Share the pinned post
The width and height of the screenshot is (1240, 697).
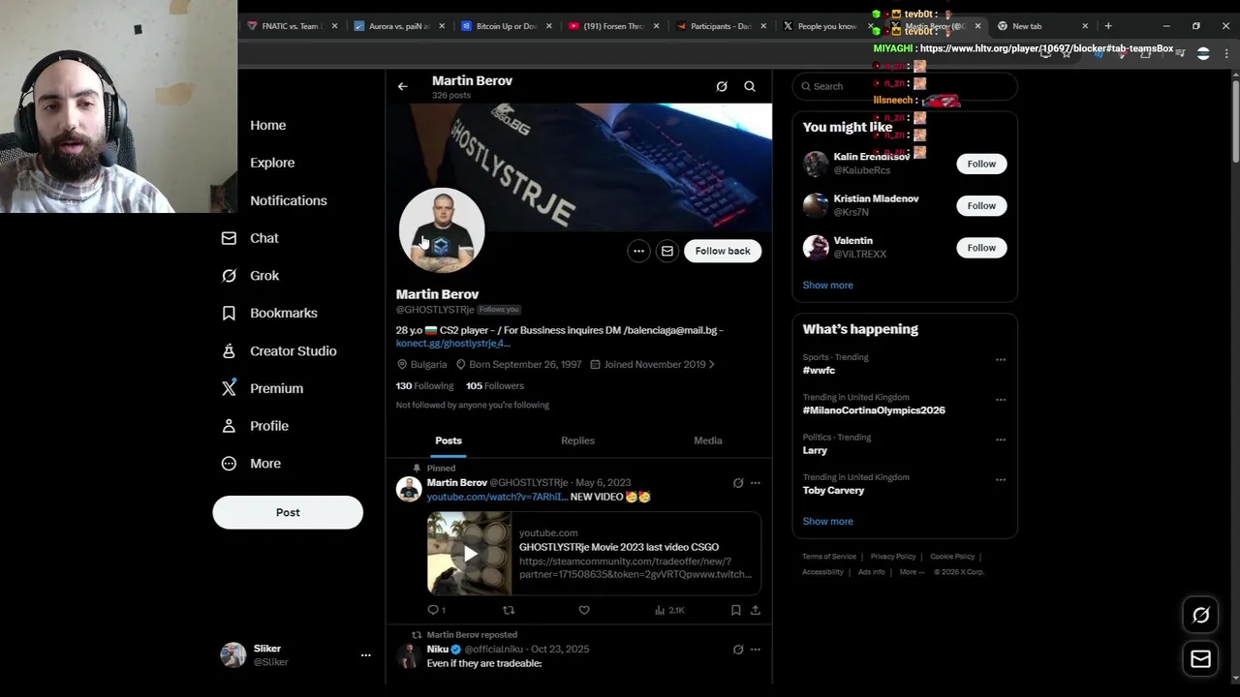coord(756,611)
